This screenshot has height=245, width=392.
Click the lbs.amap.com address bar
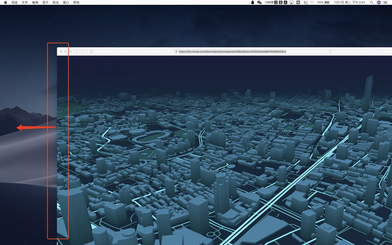tap(253, 51)
